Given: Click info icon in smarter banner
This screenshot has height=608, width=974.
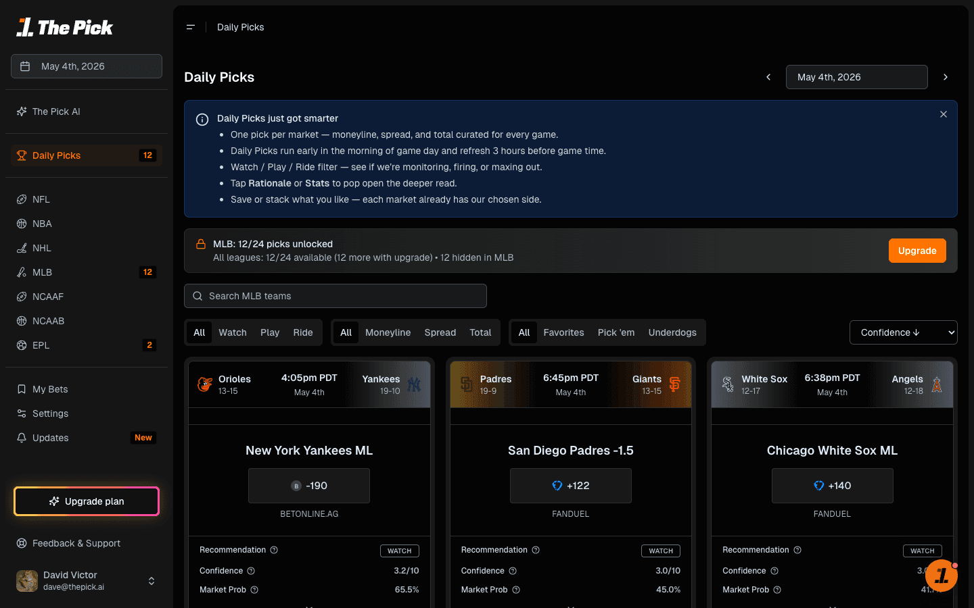Looking at the screenshot, I should (x=202, y=120).
